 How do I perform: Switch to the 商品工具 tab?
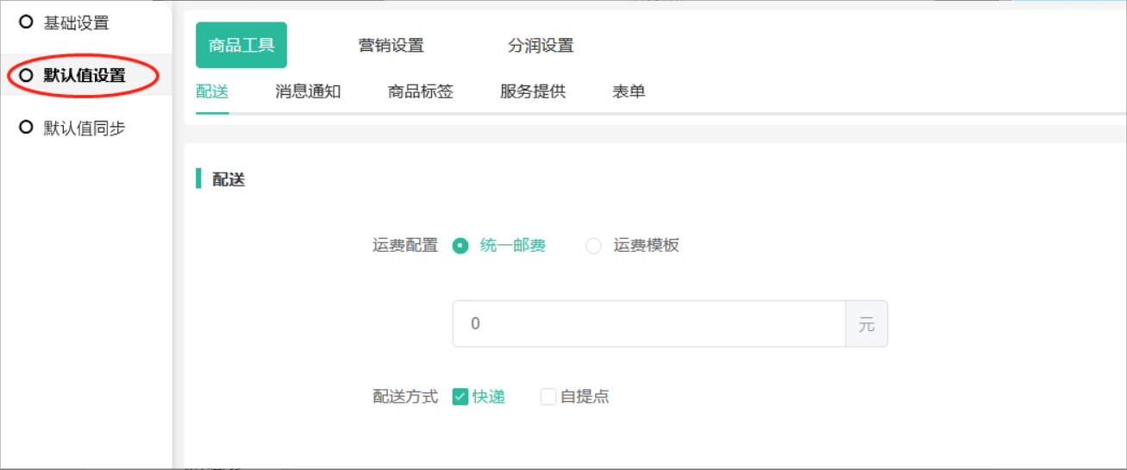click(x=241, y=46)
